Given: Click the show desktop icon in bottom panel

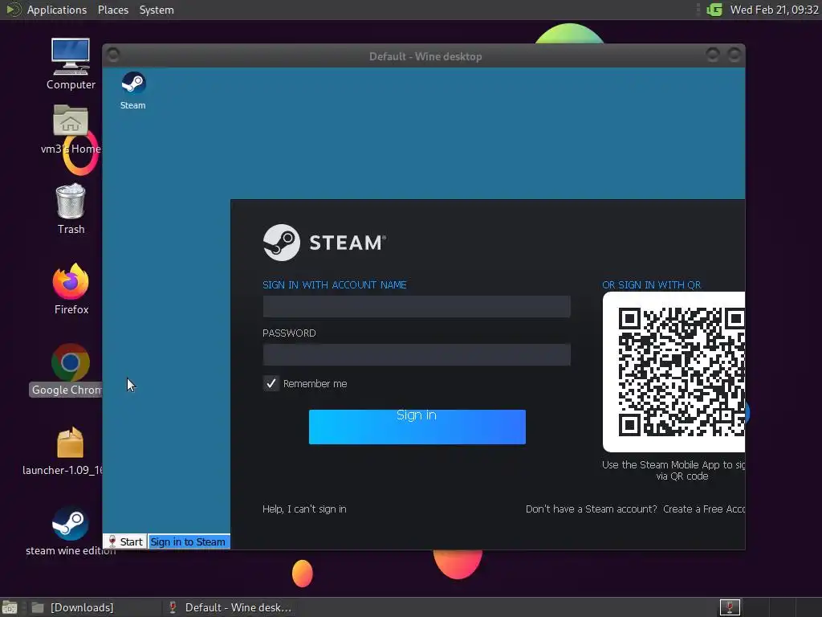Looking at the screenshot, I should coord(10,607).
